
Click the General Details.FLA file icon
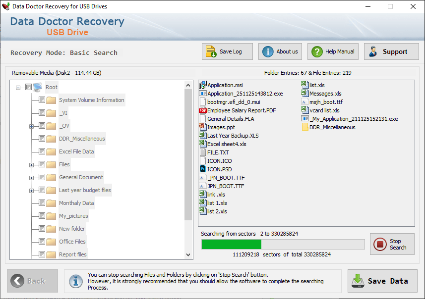[x=202, y=118]
